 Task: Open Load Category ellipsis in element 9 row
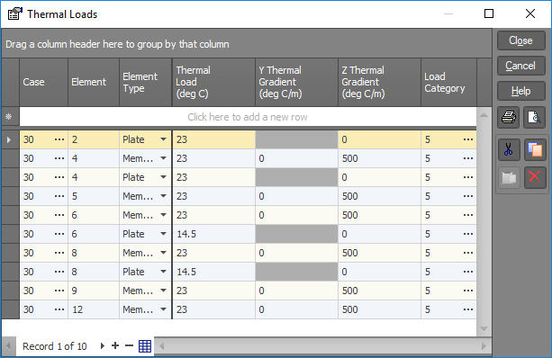[x=468, y=291]
